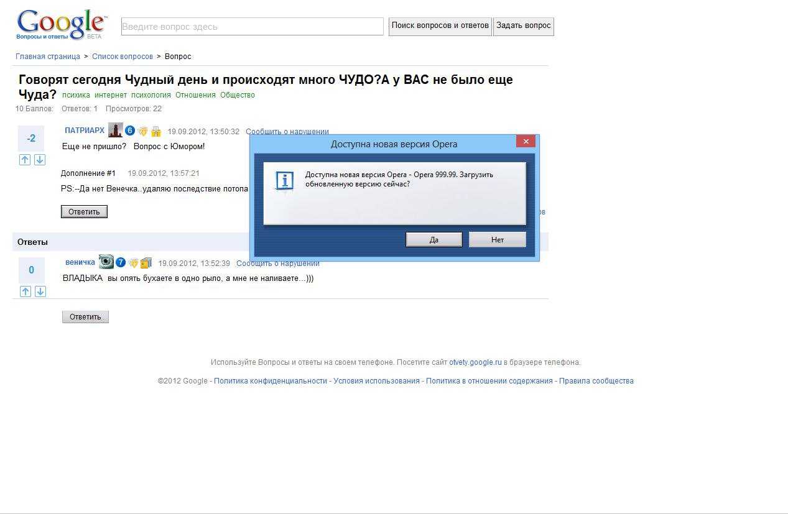Click the answer text ВЛАДЫКА вы опять бухаете
788x514 pixels.
(x=188, y=278)
